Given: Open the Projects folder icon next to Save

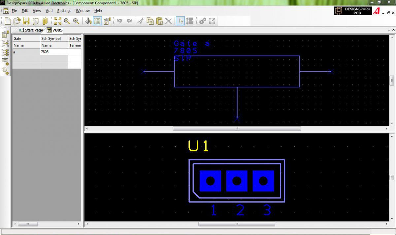Looking at the screenshot, I should 35,21.
